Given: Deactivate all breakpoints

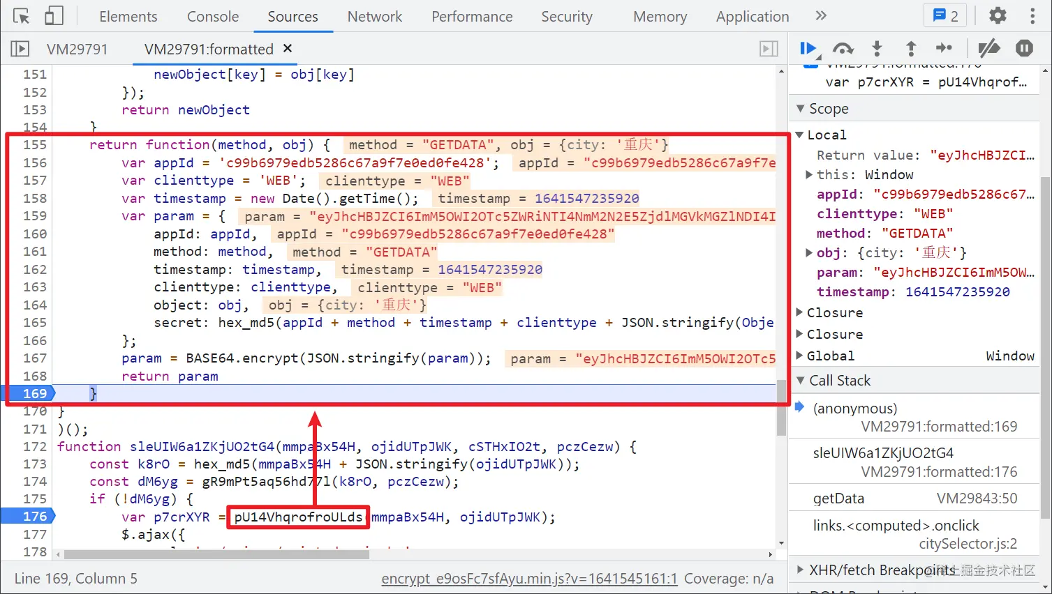Looking at the screenshot, I should tap(989, 48).
